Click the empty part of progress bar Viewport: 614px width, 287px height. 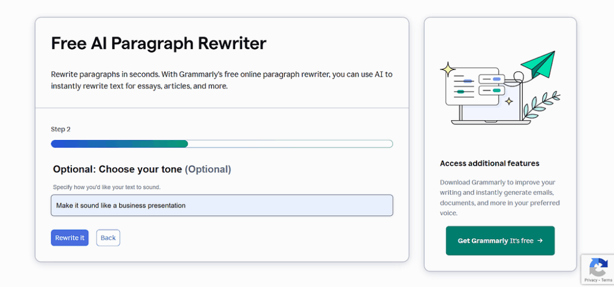pyautogui.click(x=290, y=143)
